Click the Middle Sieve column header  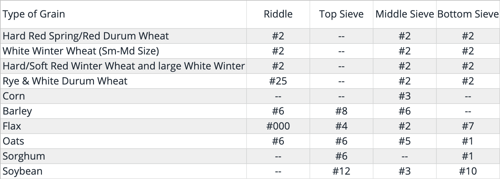(x=404, y=14)
